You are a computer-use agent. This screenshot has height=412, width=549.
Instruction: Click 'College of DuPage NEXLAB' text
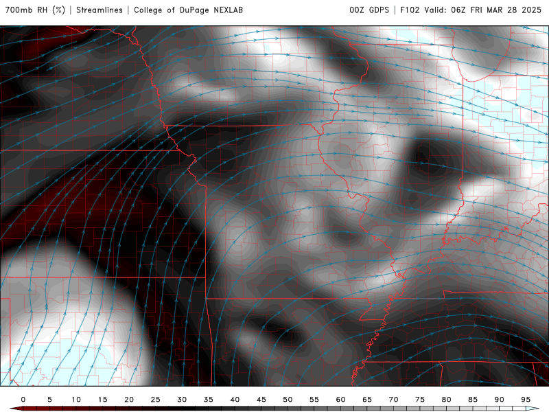(x=188, y=10)
